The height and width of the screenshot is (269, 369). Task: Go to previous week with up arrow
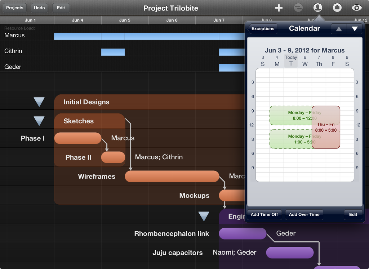[339, 29]
